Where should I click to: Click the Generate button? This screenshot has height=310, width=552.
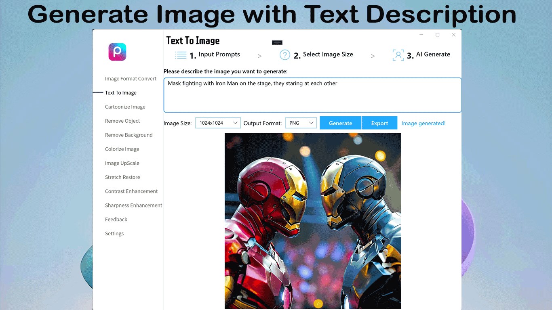tap(340, 123)
